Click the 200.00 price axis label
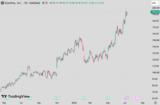Viewport: 160px width, 105px height. tap(156, 8)
